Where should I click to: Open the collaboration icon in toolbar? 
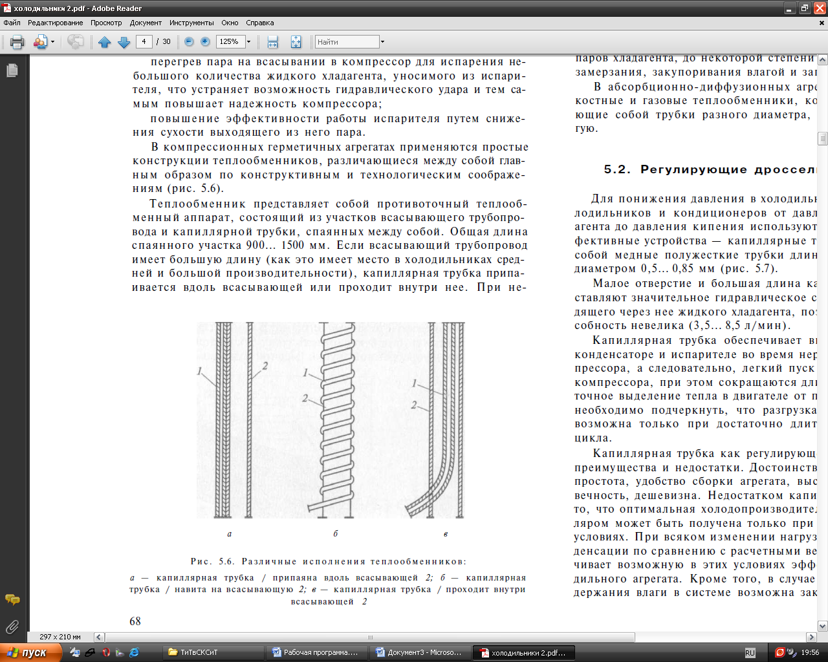click(40, 42)
